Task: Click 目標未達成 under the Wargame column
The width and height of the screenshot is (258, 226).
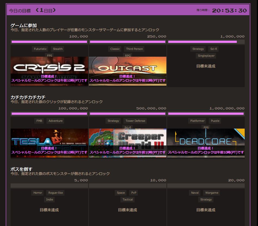Action: pyautogui.click(x=206, y=210)
